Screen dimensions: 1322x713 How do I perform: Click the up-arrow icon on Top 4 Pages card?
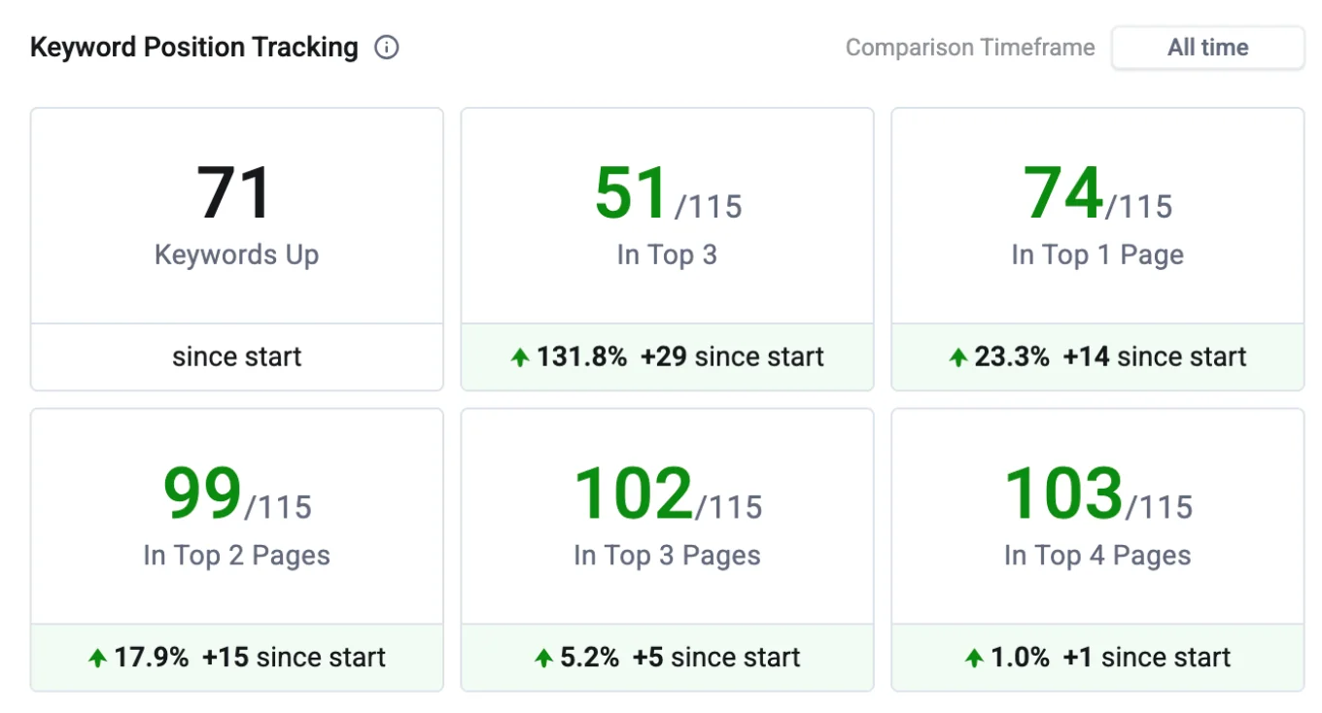(973, 658)
